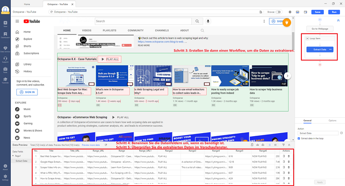345x186 pixels.
Task: Open YouTube History in sidebar
Action: point(28,71)
